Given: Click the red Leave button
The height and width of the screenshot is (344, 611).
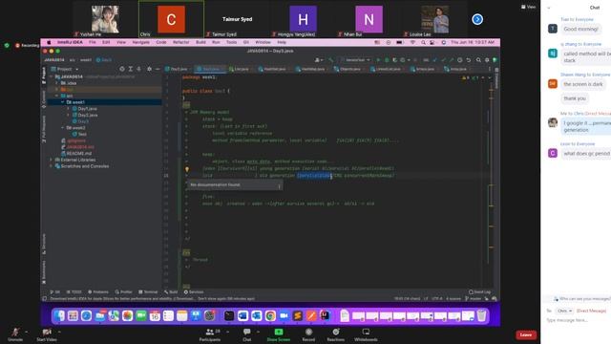Looking at the screenshot, I should tap(526, 334).
